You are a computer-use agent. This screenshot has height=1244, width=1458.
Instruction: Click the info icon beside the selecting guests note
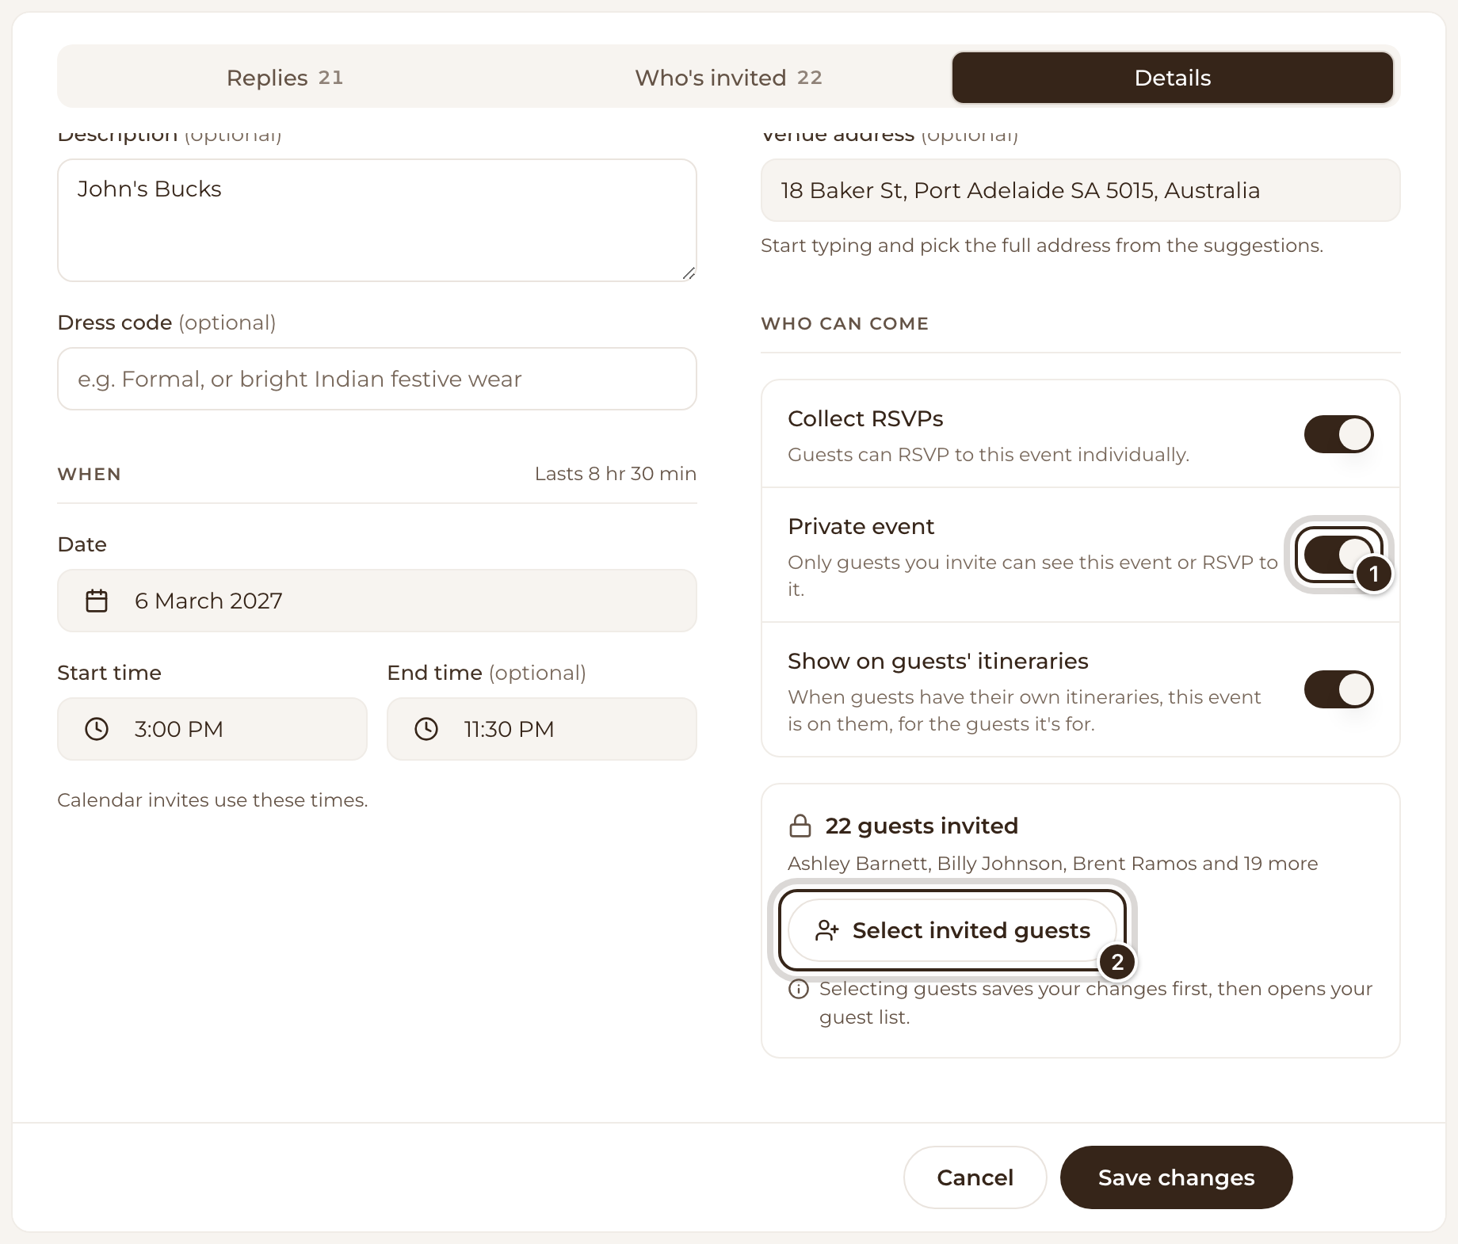pos(799,989)
